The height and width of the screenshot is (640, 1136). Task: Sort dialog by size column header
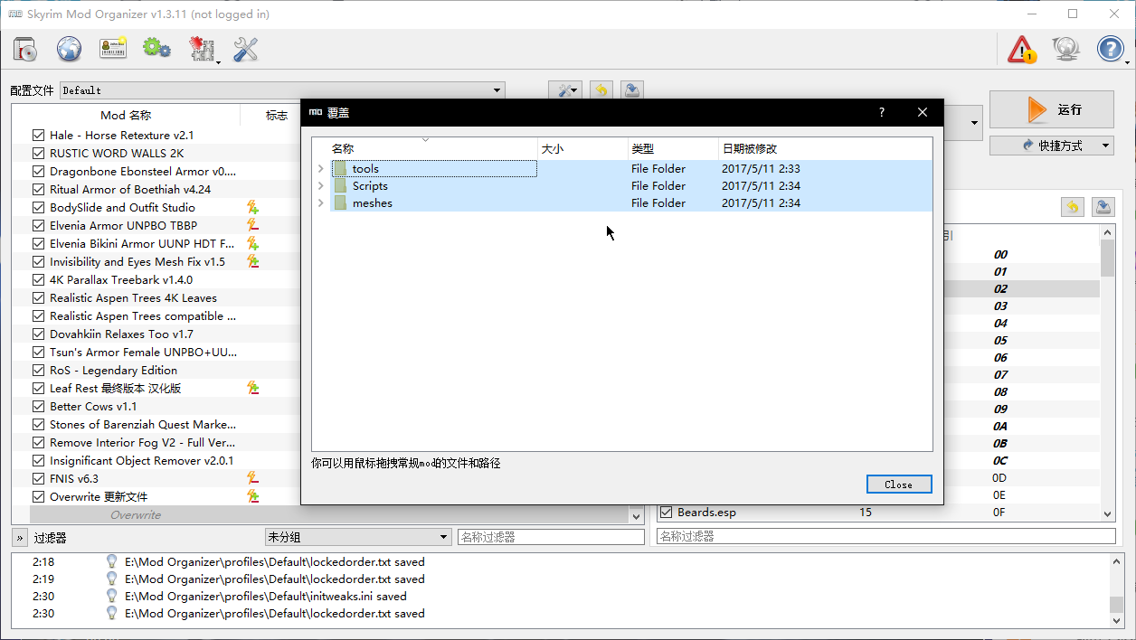click(582, 148)
